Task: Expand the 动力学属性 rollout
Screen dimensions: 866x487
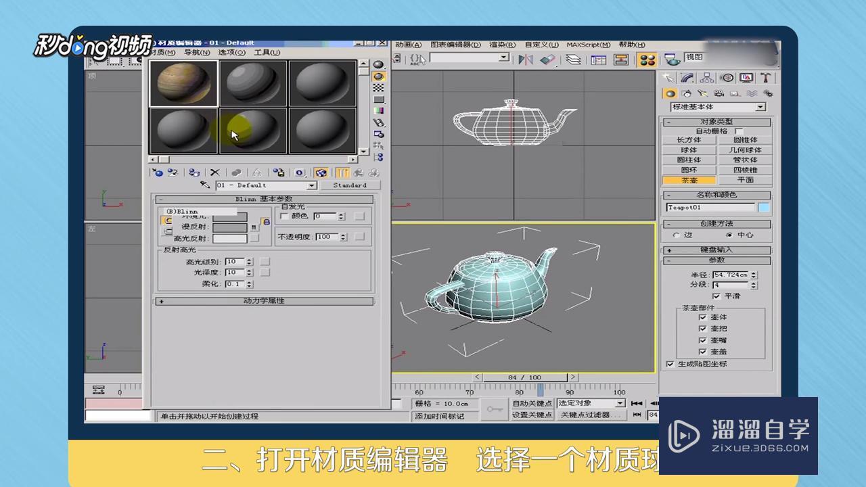Action: [265, 301]
